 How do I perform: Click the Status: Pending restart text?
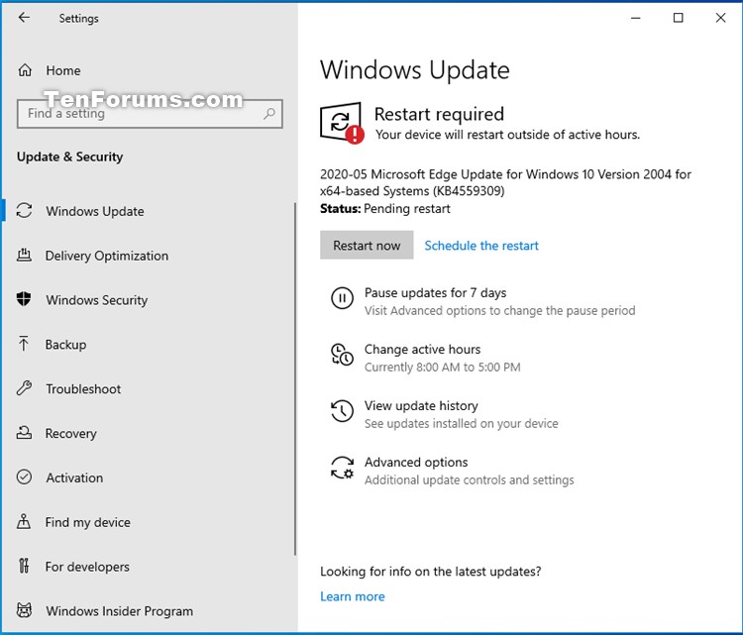[x=385, y=208]
